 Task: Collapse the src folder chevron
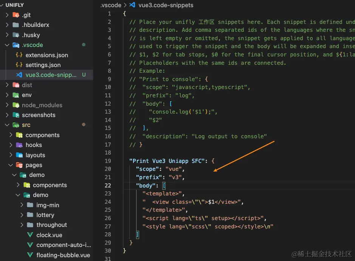click(7, 125)
